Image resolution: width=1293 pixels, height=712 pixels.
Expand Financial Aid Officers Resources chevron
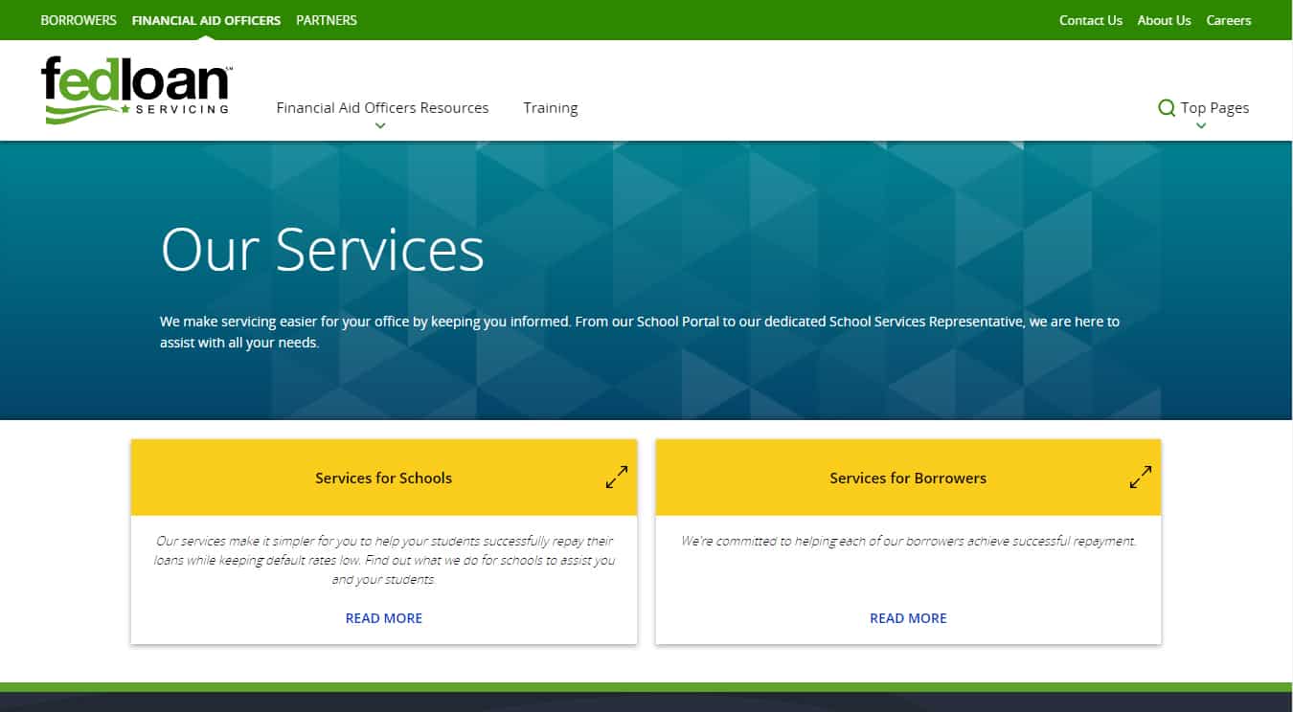380,125
